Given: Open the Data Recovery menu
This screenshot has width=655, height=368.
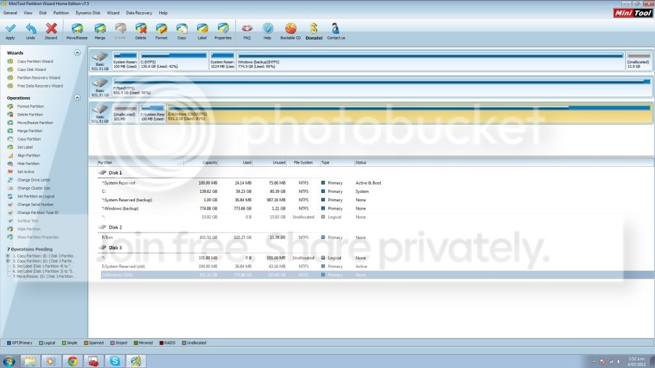Looking at the screenshot, I should pos(139,13).
